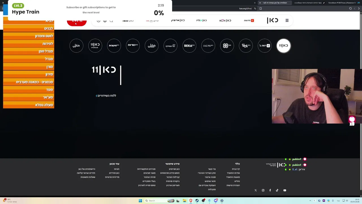Viewport: 362px width, 204px height.
Task: Click footer link כאן מגייסים
Action: 174,169
